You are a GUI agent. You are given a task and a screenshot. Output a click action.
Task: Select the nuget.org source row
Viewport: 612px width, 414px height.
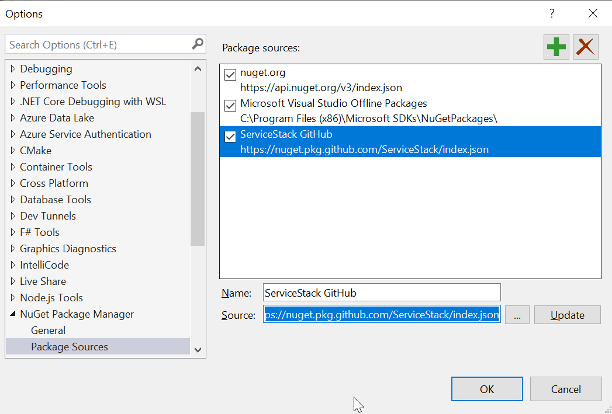tap(410, 80)
